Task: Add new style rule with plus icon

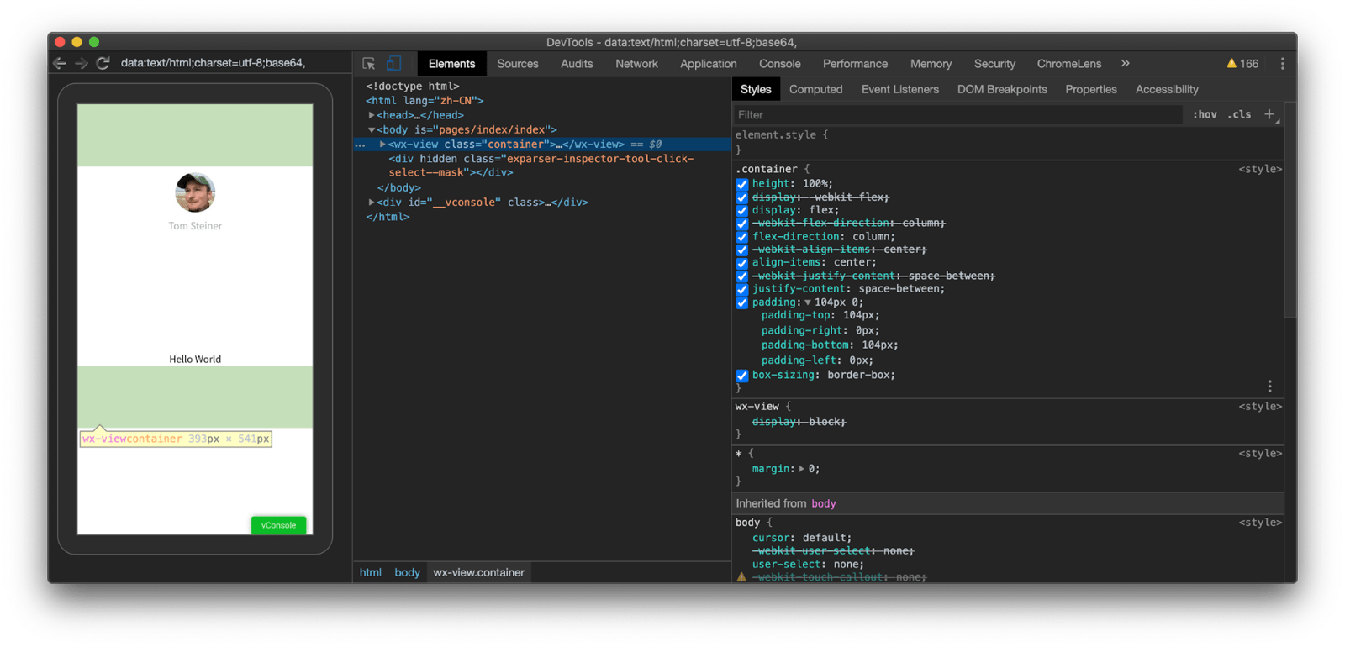Action: click(x=1269, y=114)
